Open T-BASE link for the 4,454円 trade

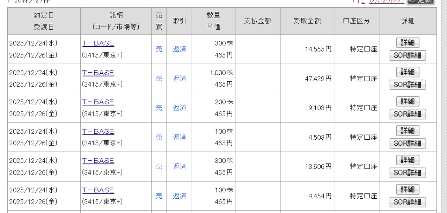[98, 190]
